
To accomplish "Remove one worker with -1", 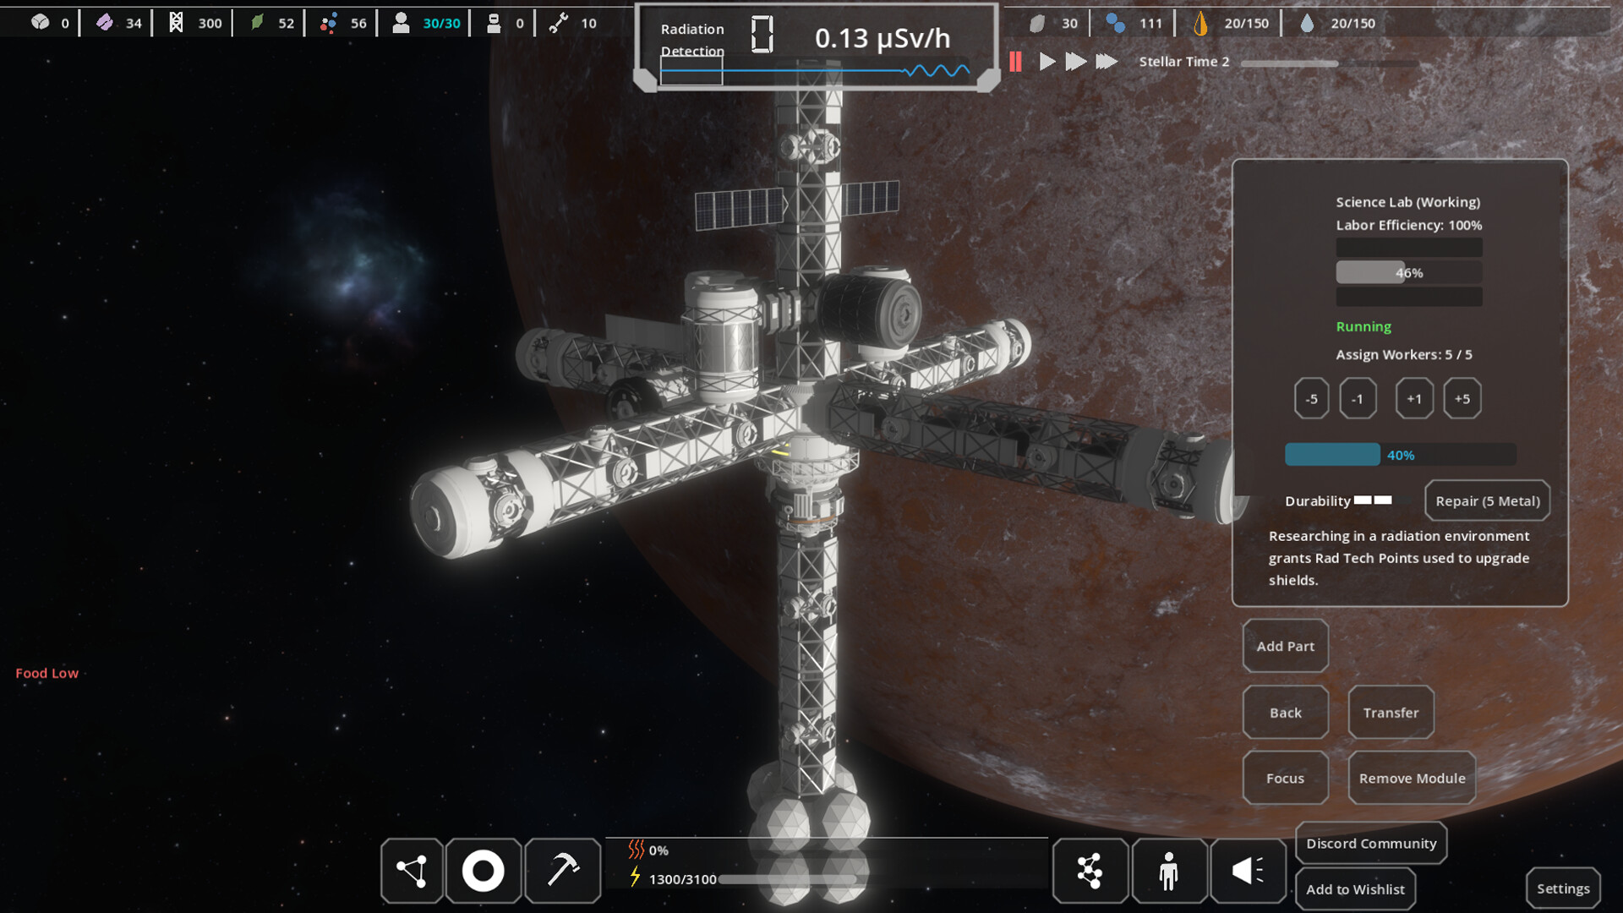I will 1358,398.
